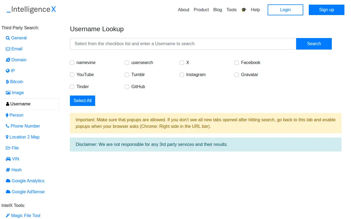Open the Magic File Tool link text
Screen dimensions: 351x219
pos(26,216)
